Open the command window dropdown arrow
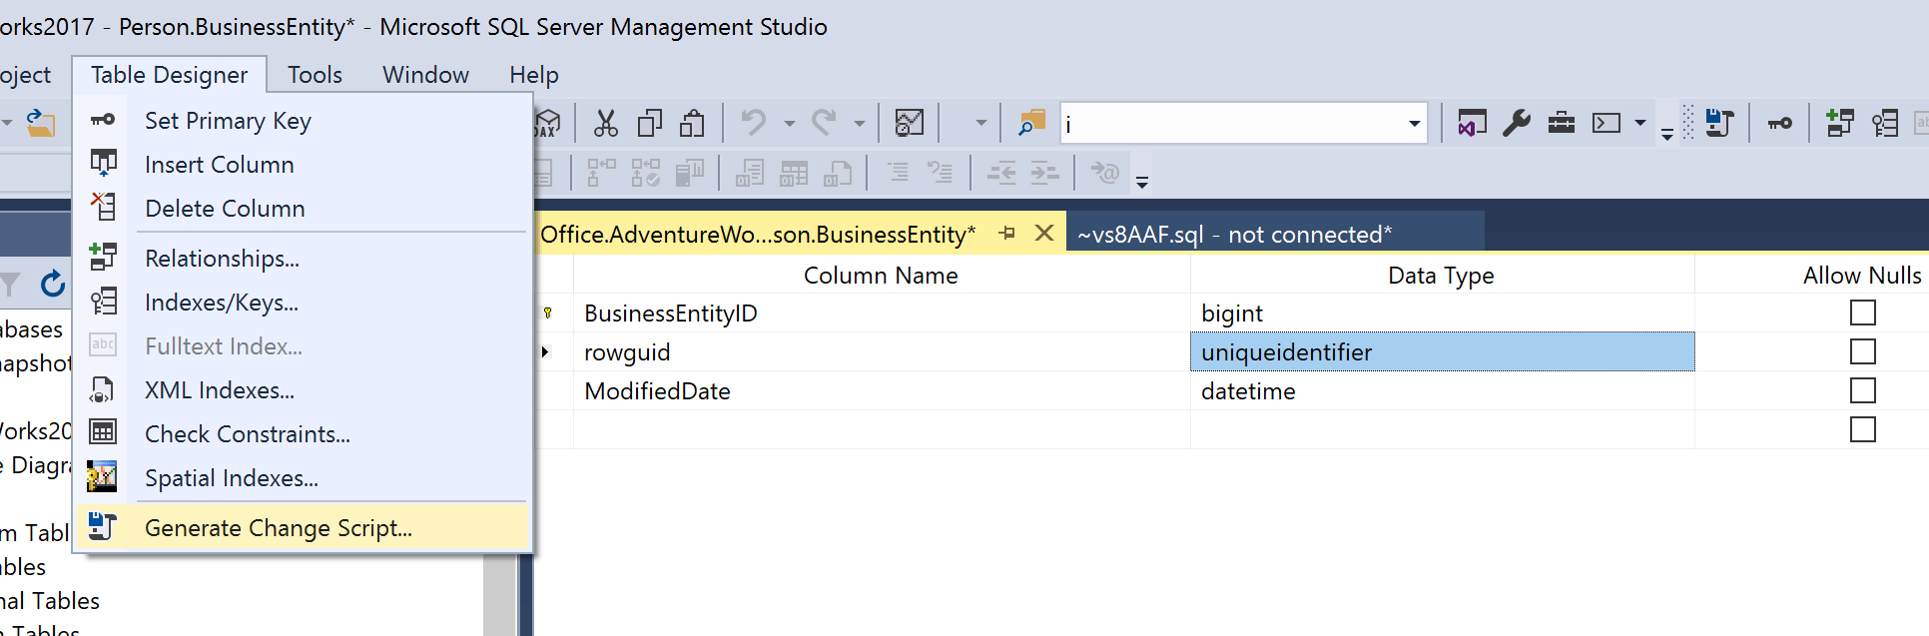1929x636 pixels. pos(1639,124)
